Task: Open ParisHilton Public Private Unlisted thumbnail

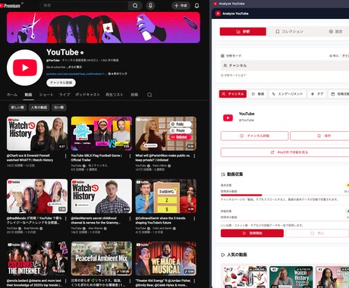Action: pyautogui.click(x=165, y=133)
